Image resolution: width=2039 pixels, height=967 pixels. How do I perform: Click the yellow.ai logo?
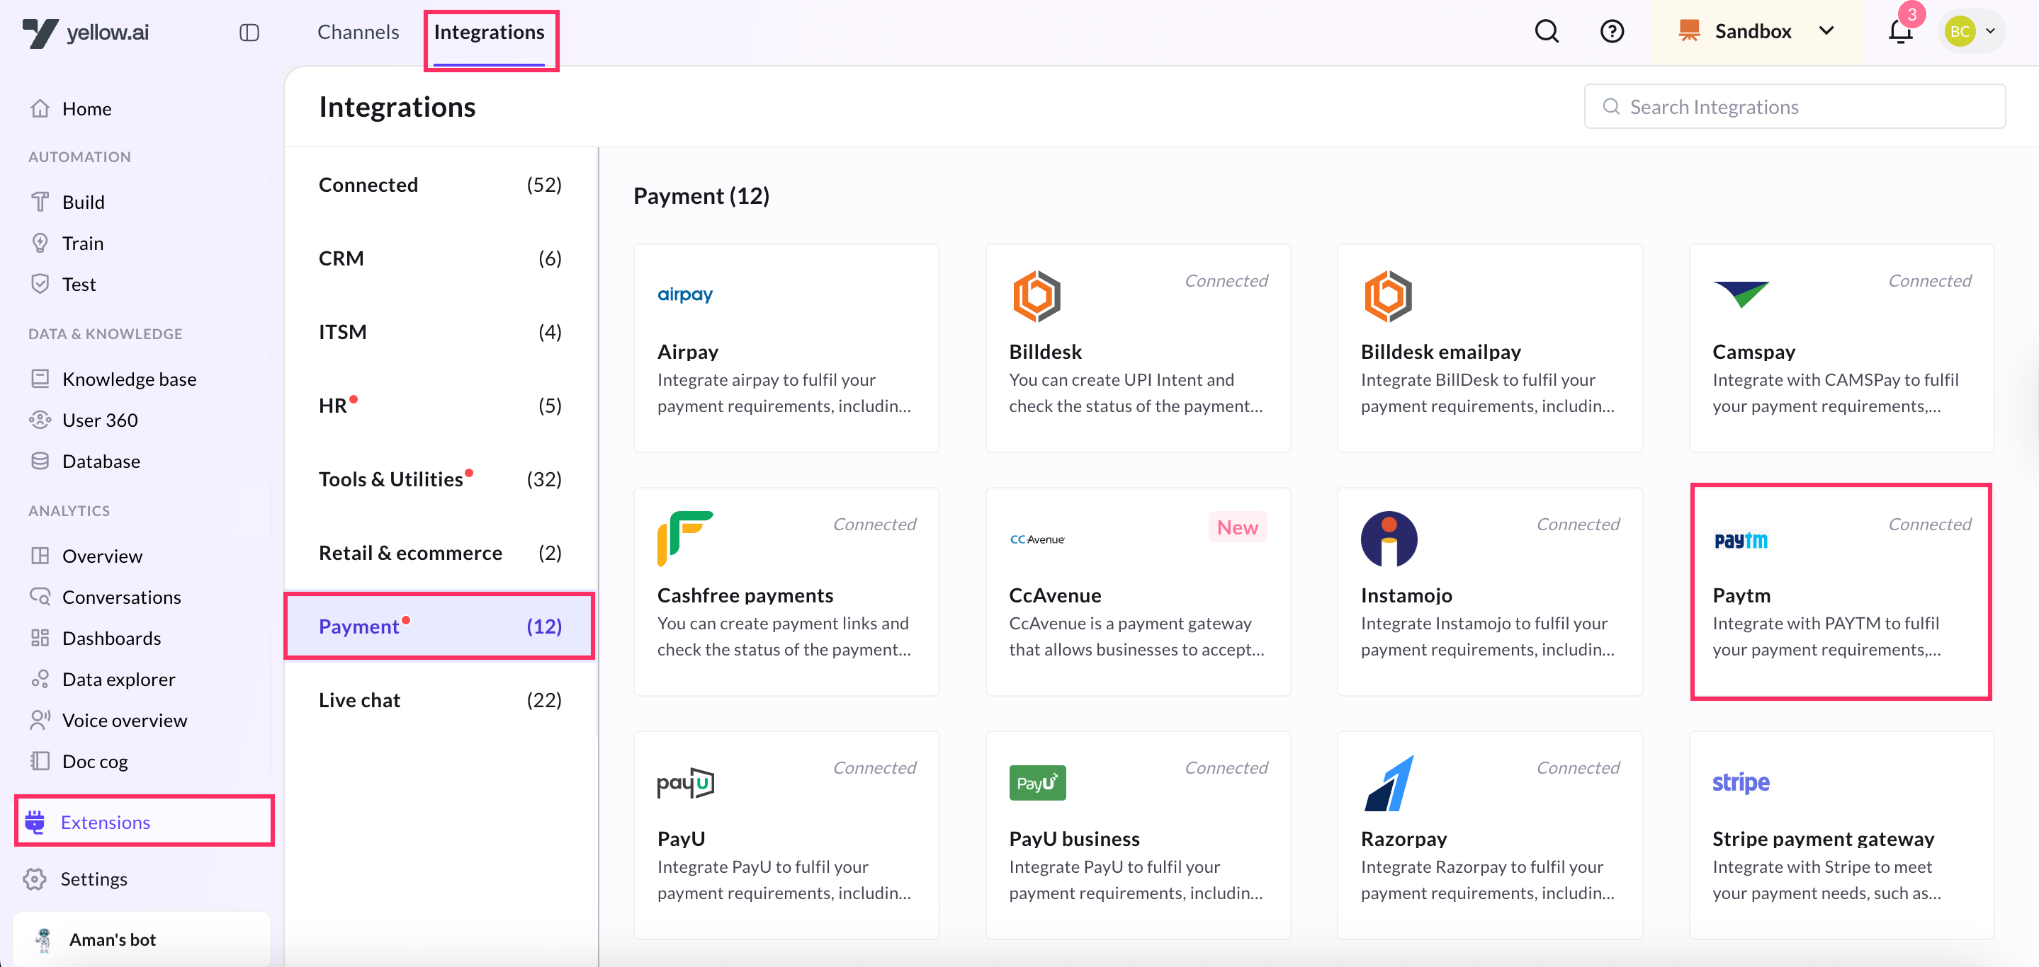(x=86, y=33)
